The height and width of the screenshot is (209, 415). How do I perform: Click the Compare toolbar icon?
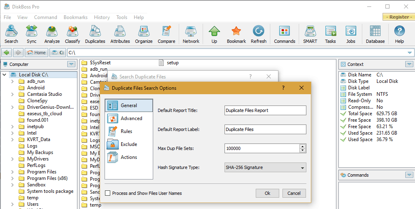166,34
